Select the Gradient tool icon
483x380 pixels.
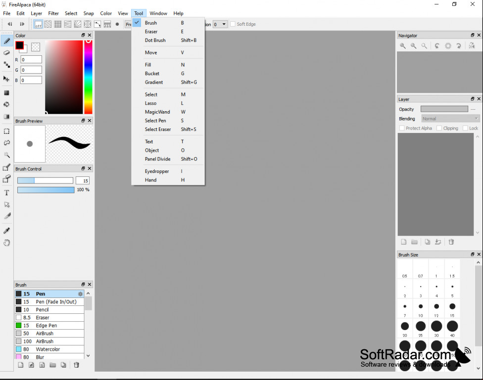coord(6,116)
